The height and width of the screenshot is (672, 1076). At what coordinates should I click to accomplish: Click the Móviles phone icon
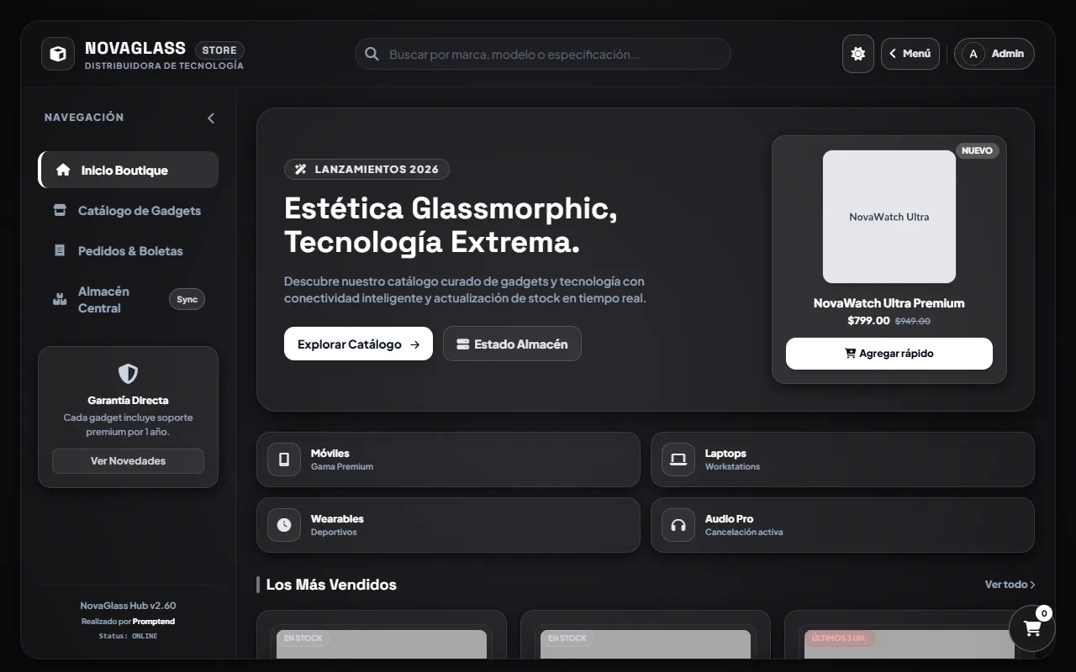284,459
